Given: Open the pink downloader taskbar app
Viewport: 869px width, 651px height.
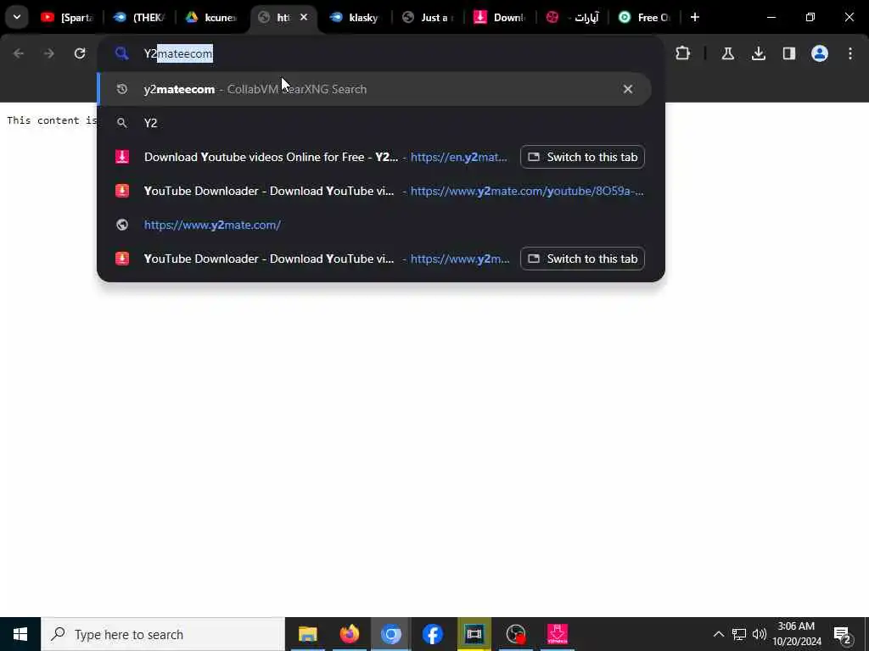Looking at the screenshot, I should pyautogui.click(x=557, y=634).
